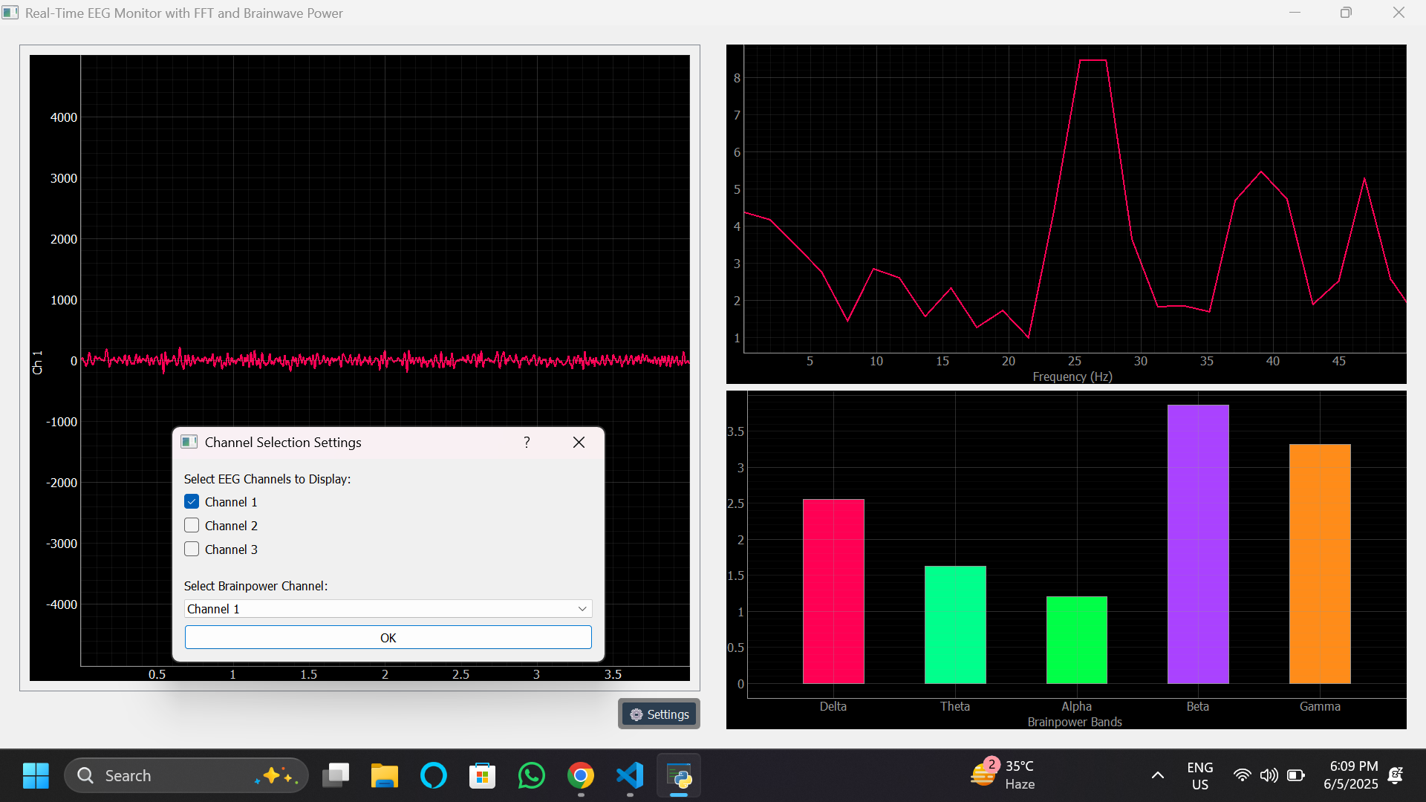Open Google Chrome from taskbar

tap(581, 776)
